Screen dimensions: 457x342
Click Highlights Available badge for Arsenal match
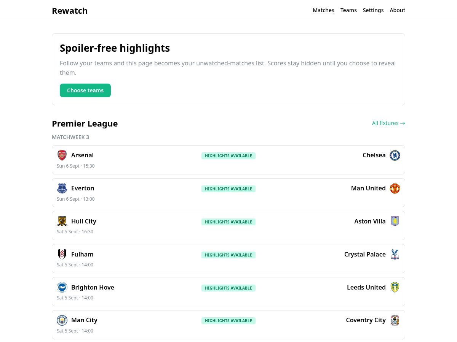click(x=228, y=156)
